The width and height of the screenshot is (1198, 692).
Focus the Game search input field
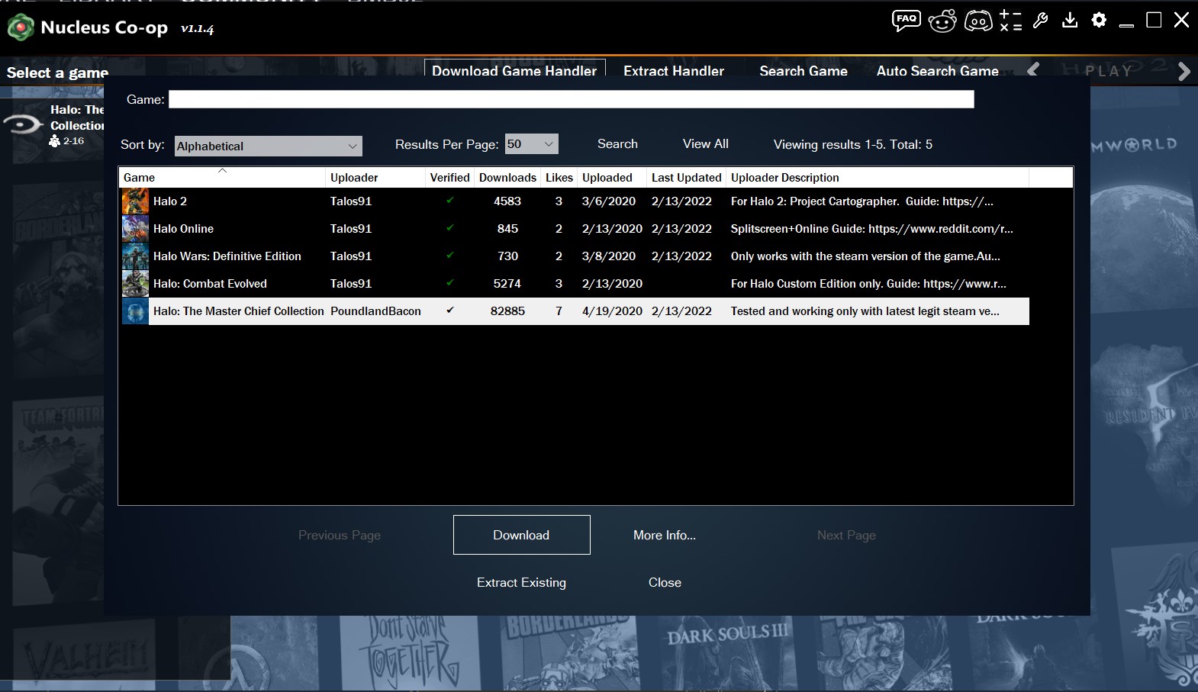tap(572, 99)
